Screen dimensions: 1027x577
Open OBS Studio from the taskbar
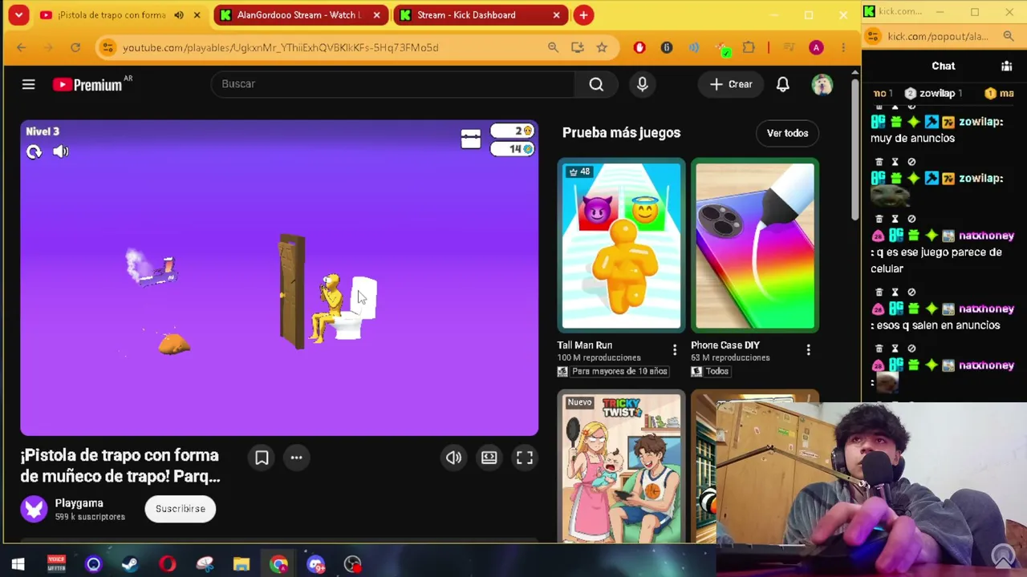[353, 564]
